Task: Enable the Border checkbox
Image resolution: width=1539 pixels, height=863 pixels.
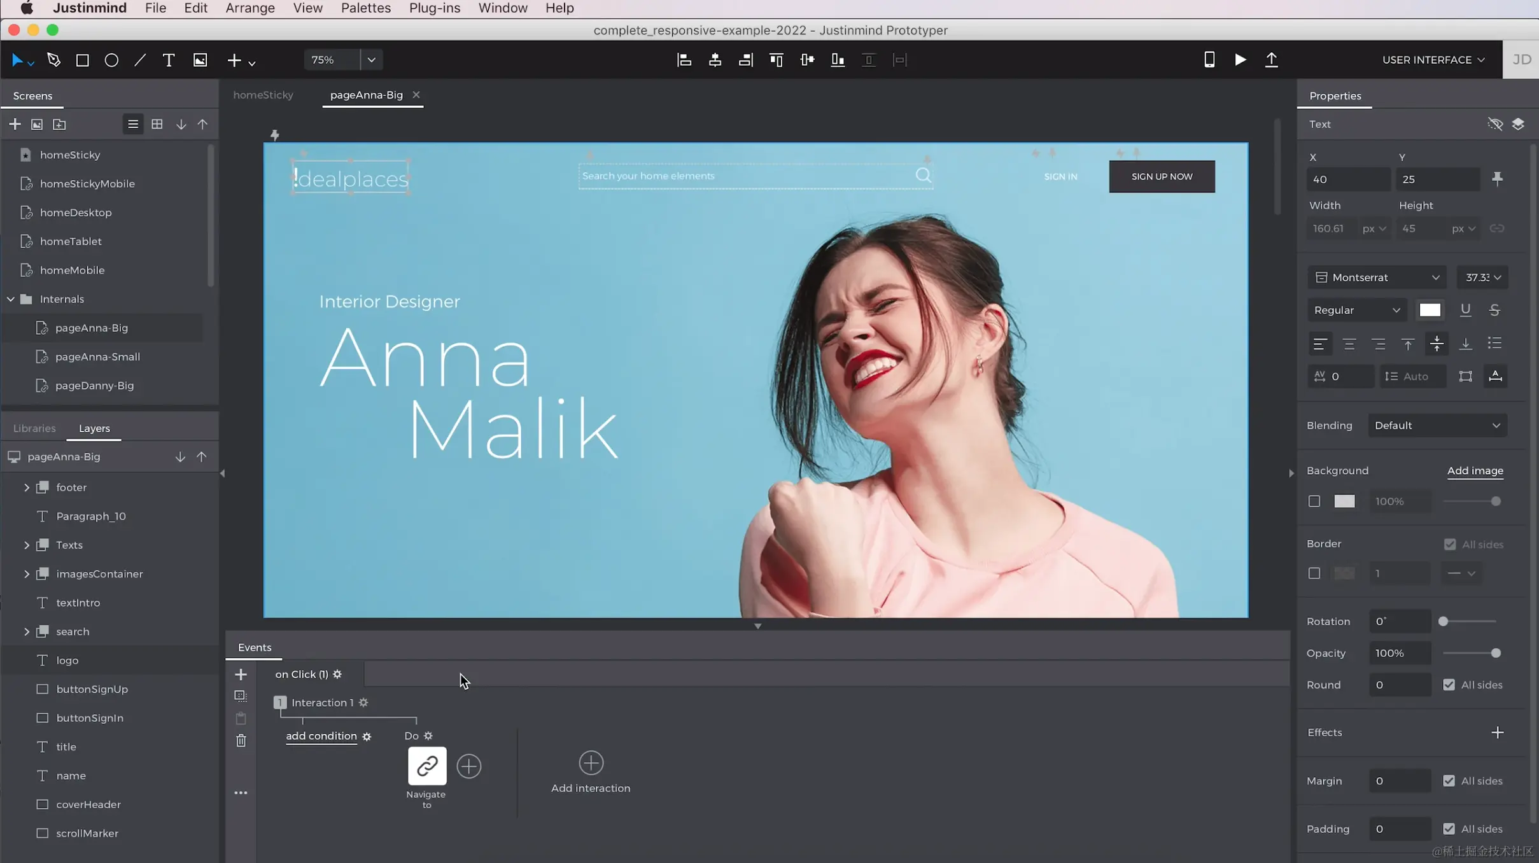Action: coord(1314,573)
